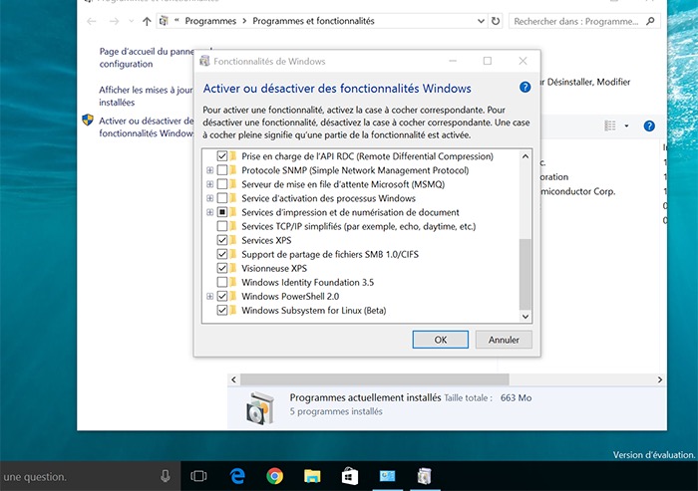This screenshot has width=698, height=491.
Task: Click the Rechercher dans Programmes search field
Action: click(x=578, y=21)
